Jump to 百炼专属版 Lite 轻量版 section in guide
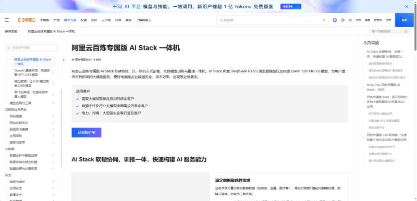This screenshot has width=417, height=201. [x=386, y=137]
